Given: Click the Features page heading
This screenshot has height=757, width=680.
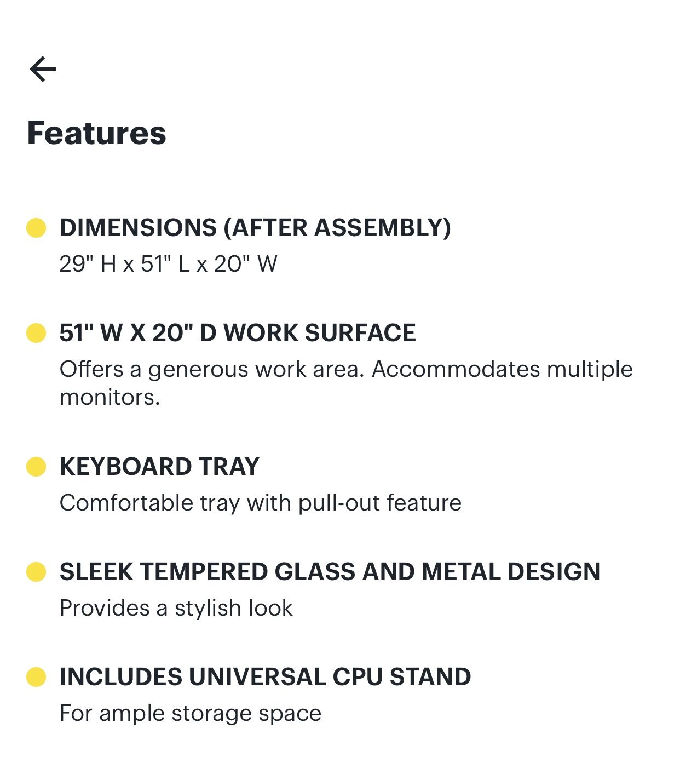Looking at the screenshot, I should click(96, 133).
